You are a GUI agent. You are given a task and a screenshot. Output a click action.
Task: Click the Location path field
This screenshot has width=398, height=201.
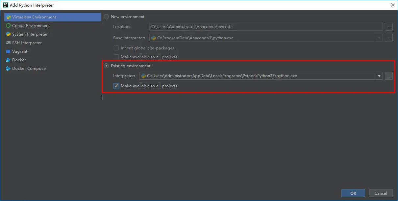tap(266, 27)
